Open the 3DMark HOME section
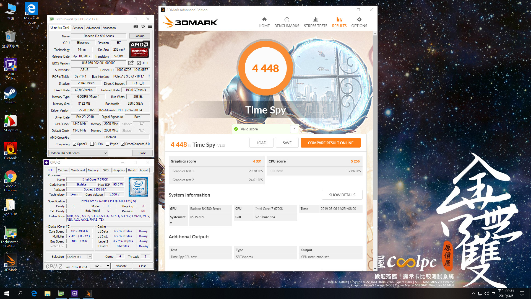This screenshot has width=531, height=299. point(264,22)
